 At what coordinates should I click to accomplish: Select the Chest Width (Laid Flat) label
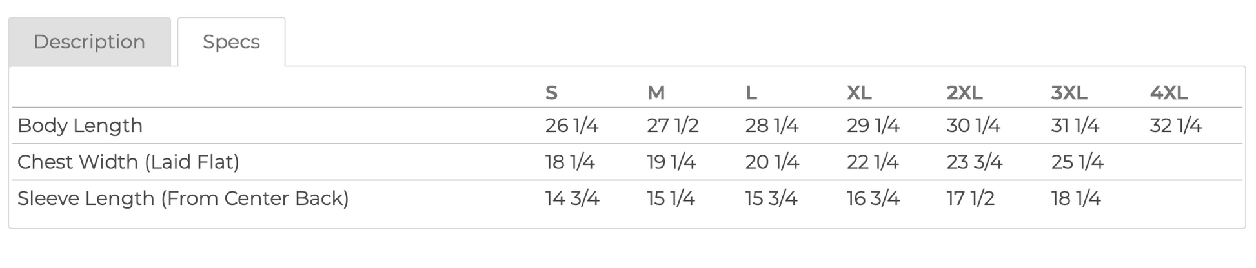(x=128, y=162)
